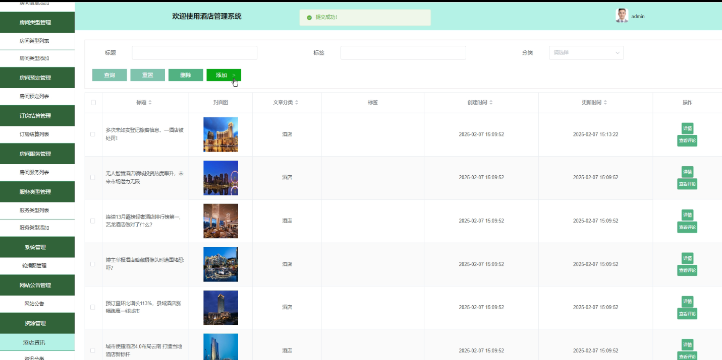Viewport: 722px width, 360px height.
Task: Check the row 博主举报酒店暗藏摄像头
Action: 92,264
